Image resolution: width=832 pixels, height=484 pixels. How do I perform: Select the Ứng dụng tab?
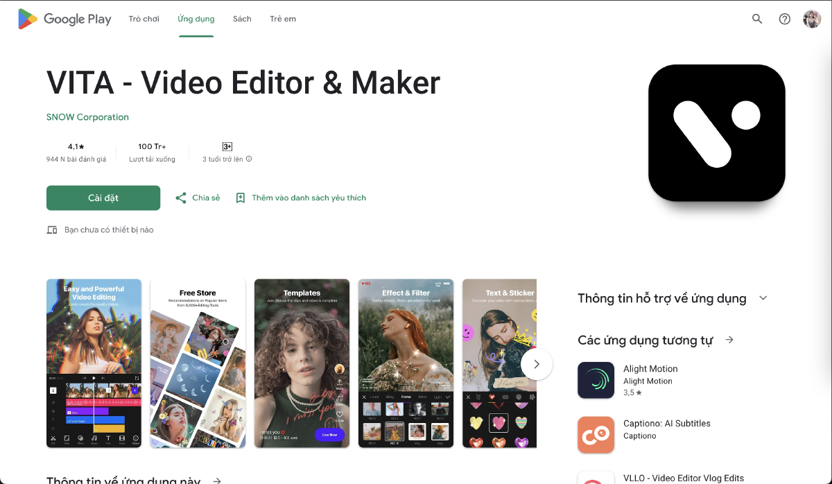[x=196, y=19]
